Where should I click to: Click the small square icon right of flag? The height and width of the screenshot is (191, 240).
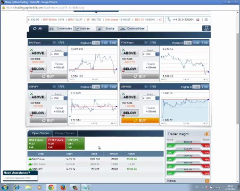[206, 20]
